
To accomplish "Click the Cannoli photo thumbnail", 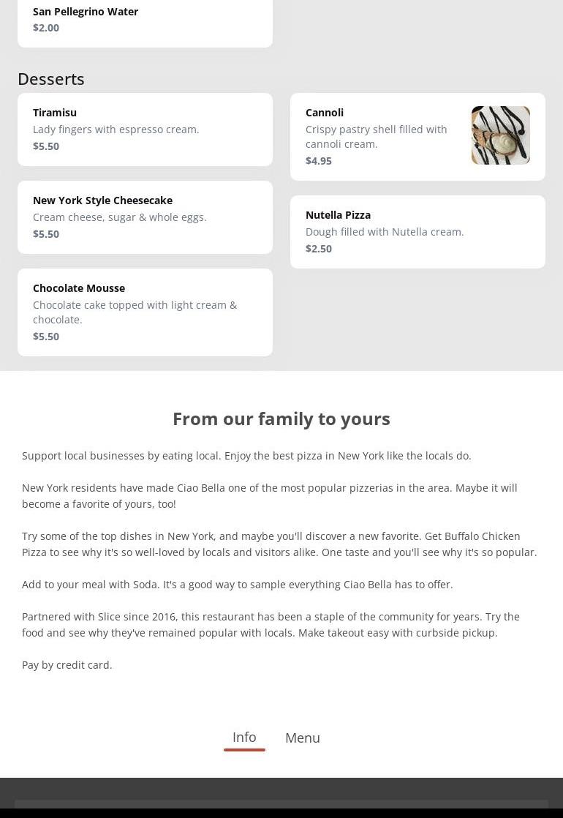I will pos(500,135).
